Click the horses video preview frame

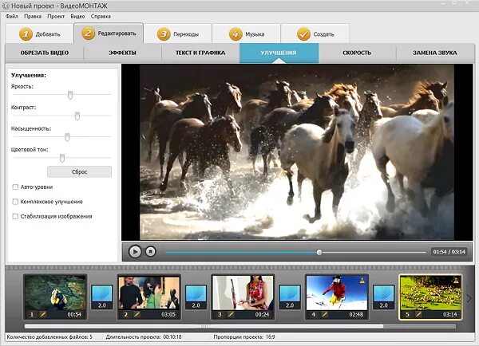(297, 152)
